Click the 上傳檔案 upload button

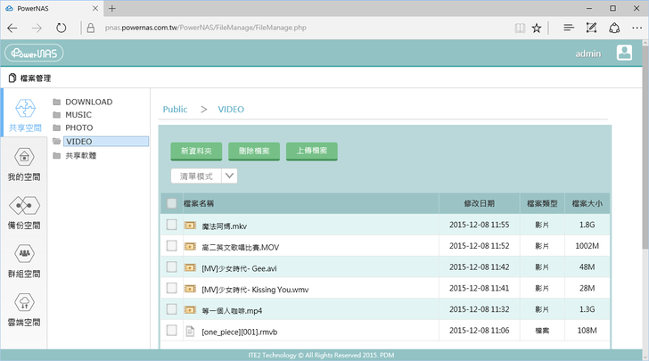[x=311, y=152]
